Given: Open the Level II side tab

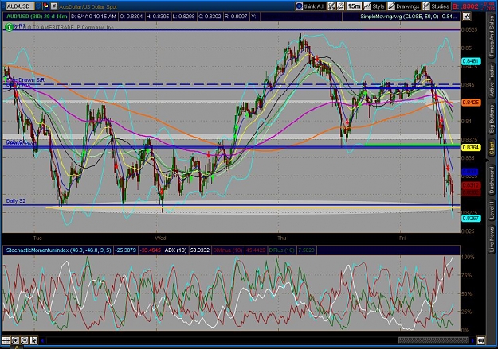Looking at the screenshot, I should pos(492,210).
